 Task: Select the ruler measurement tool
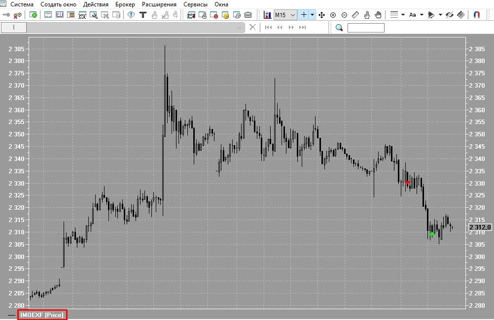point(355,15)
